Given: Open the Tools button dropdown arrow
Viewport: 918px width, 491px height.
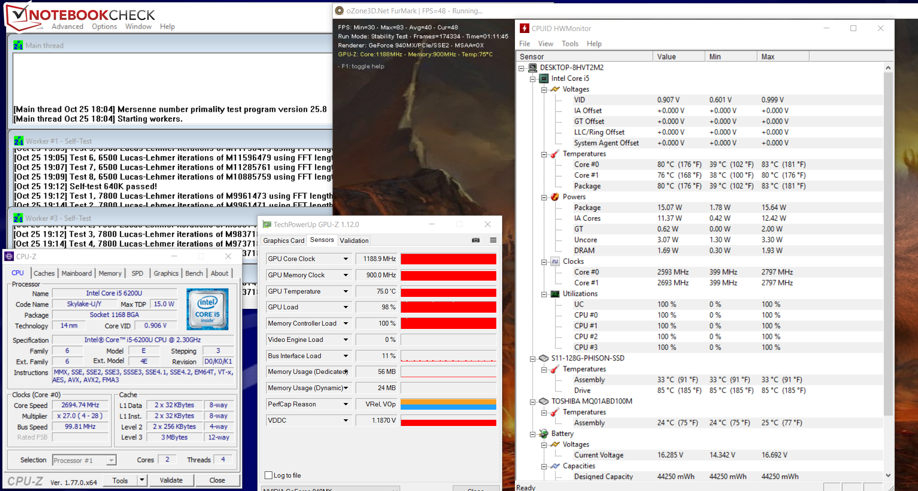Looking at the screenshot, I should 142,480.
